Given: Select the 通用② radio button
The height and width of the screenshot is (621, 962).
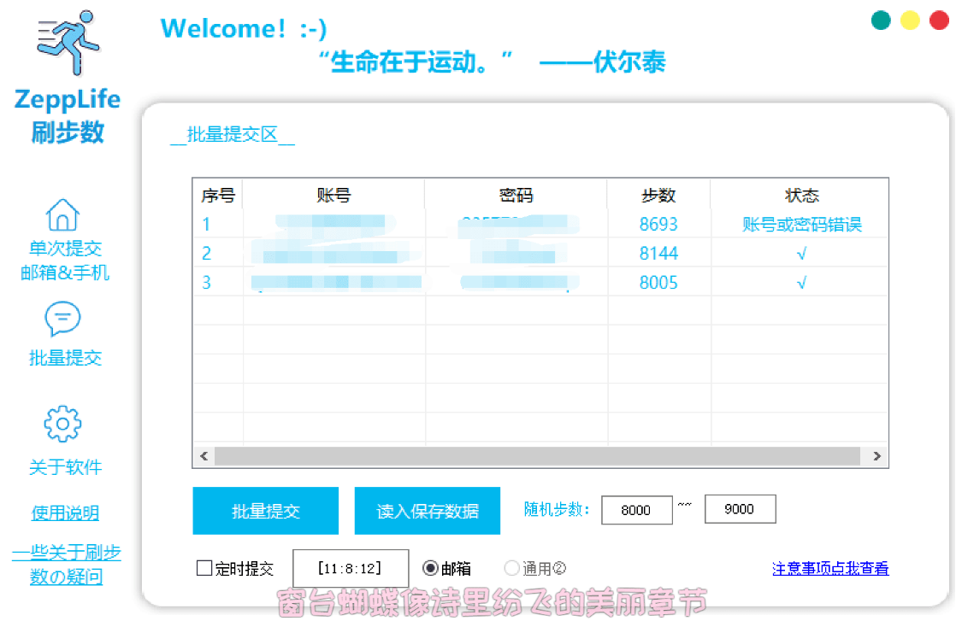Looking at the screenshot, I should click(x=511, y=567).
